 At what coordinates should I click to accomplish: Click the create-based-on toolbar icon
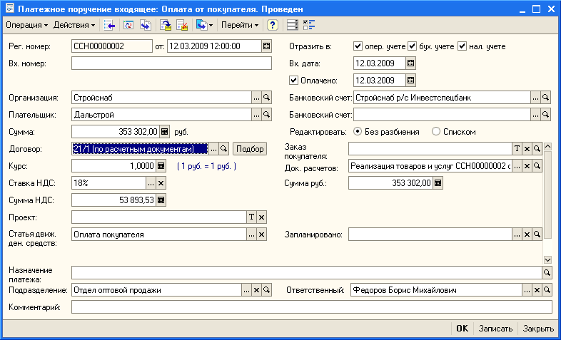click(201, 25)
